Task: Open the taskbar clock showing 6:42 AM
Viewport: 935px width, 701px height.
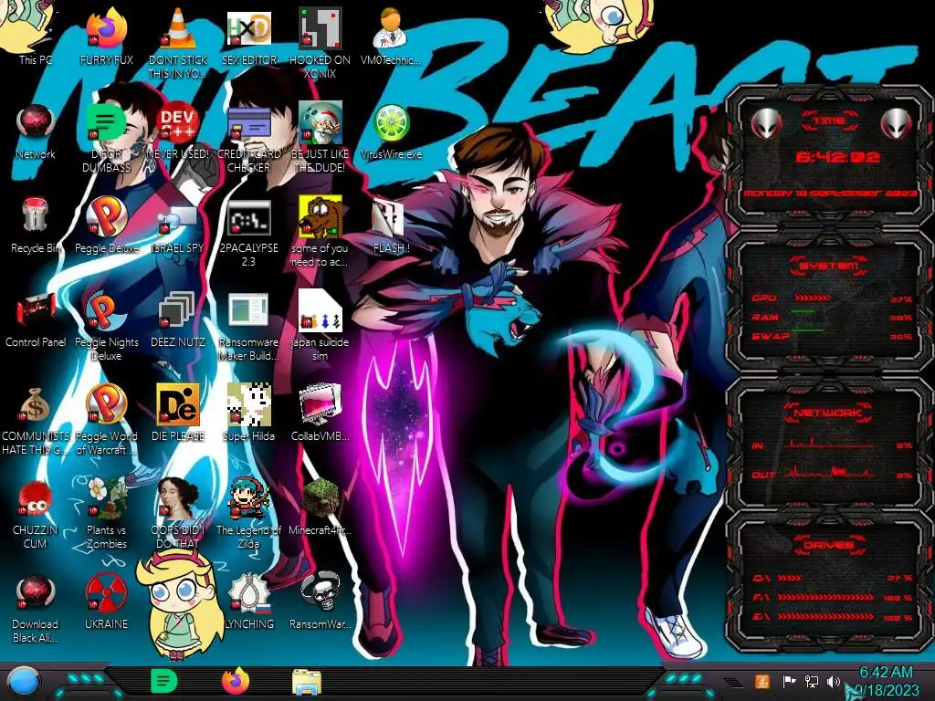Action: click(886, 681)
